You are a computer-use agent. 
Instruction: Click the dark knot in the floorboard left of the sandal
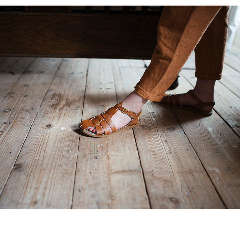point(49,126)
